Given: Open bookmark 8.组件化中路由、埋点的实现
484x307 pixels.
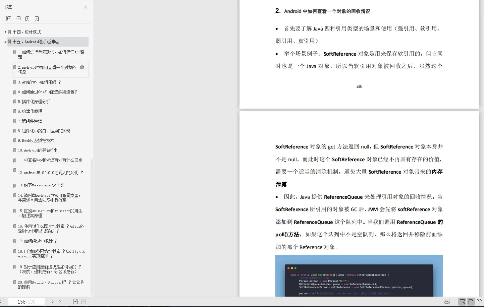Looking at the screenshot, I should (x=44, y=131).
